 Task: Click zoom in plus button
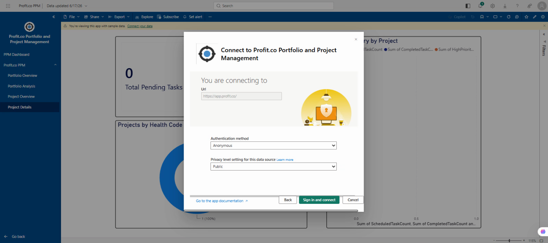click(524, 240)
